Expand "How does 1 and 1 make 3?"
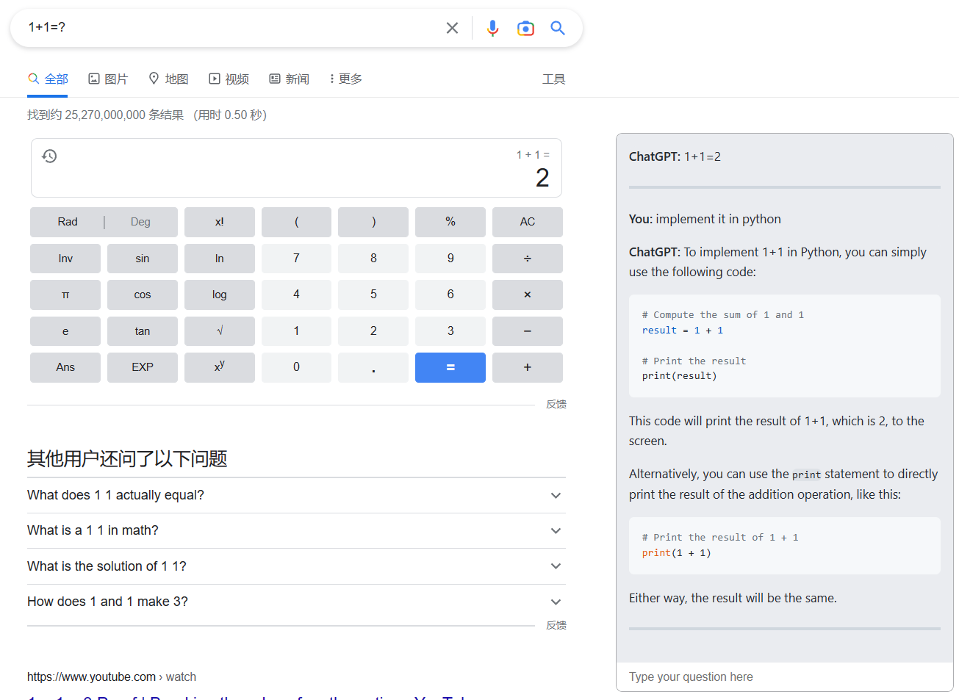The height and width of the screenshot is (700, 959). click(296, 602)
